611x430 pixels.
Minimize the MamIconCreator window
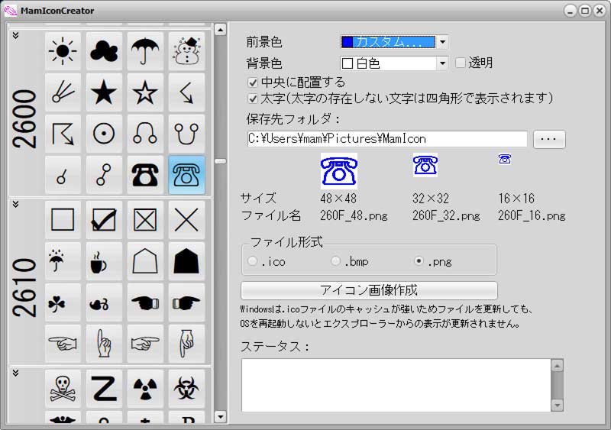coord(571,11)
